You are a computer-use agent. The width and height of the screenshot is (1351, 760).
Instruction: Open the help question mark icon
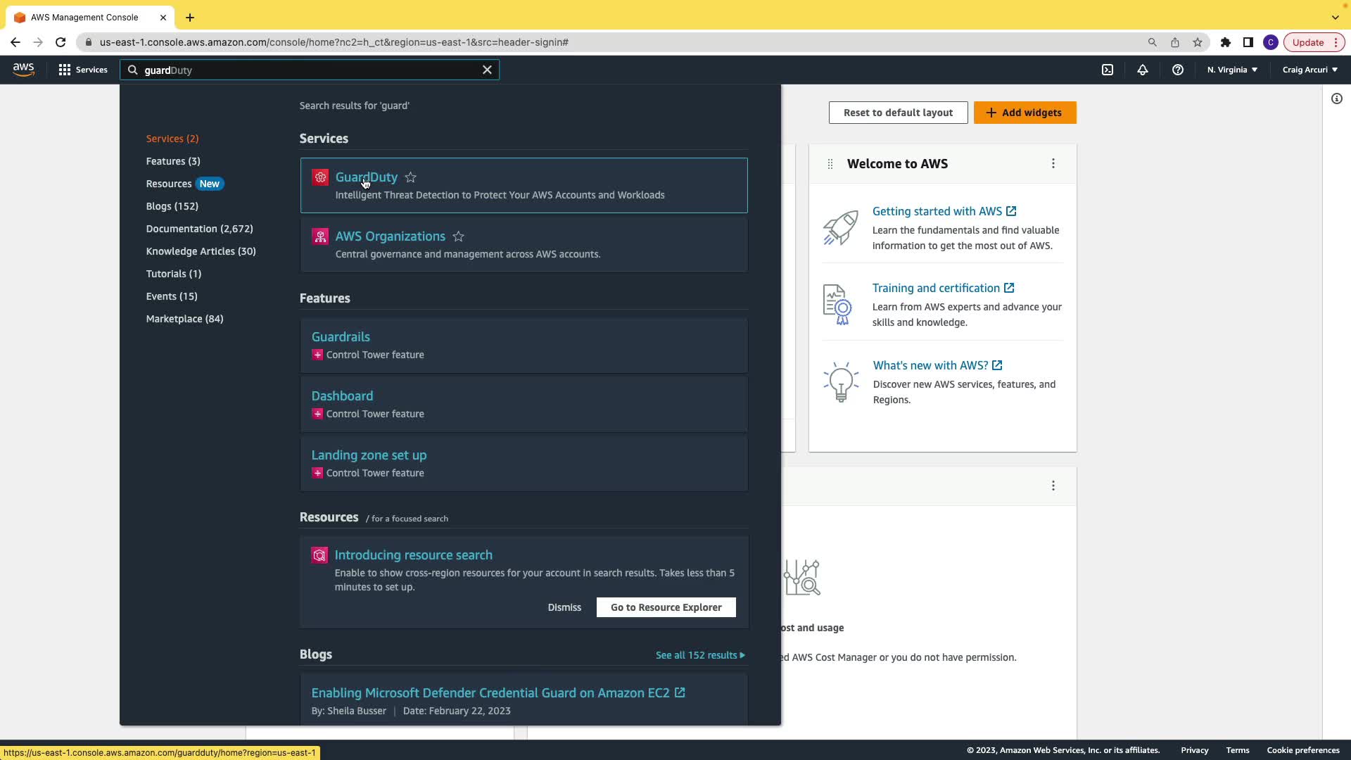pyautogui.click(x=1178, y=70)
